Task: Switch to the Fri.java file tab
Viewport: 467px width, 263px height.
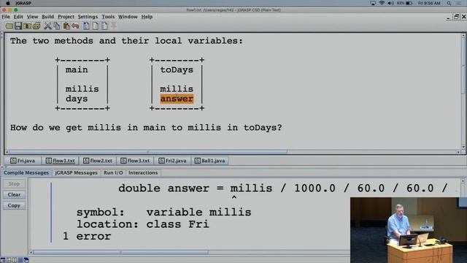Action: [23, 161]
